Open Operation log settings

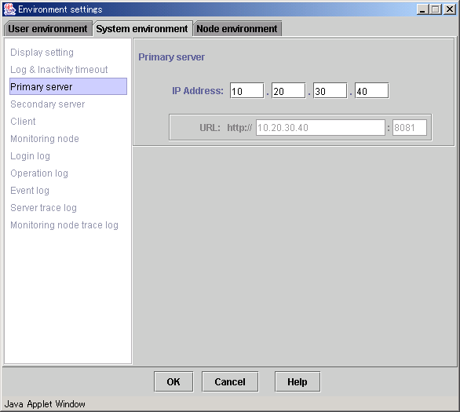[x=39, y=173]
